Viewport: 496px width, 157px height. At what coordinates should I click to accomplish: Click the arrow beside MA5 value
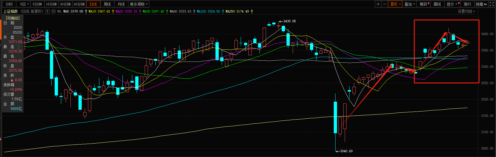pos(86,12)
